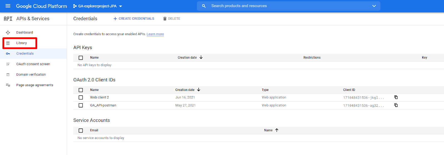Viewport: 444px width, 155px height.
Task: Click the OAuth consent screen icon
Action: click(x=8, y=64)
